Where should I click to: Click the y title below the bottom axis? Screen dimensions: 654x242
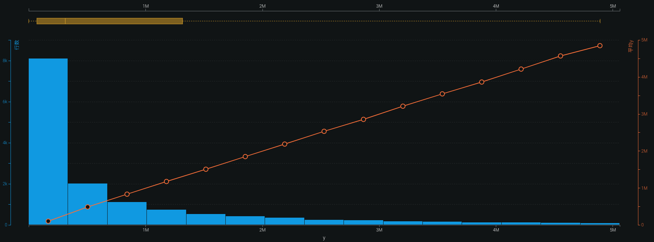324,238
